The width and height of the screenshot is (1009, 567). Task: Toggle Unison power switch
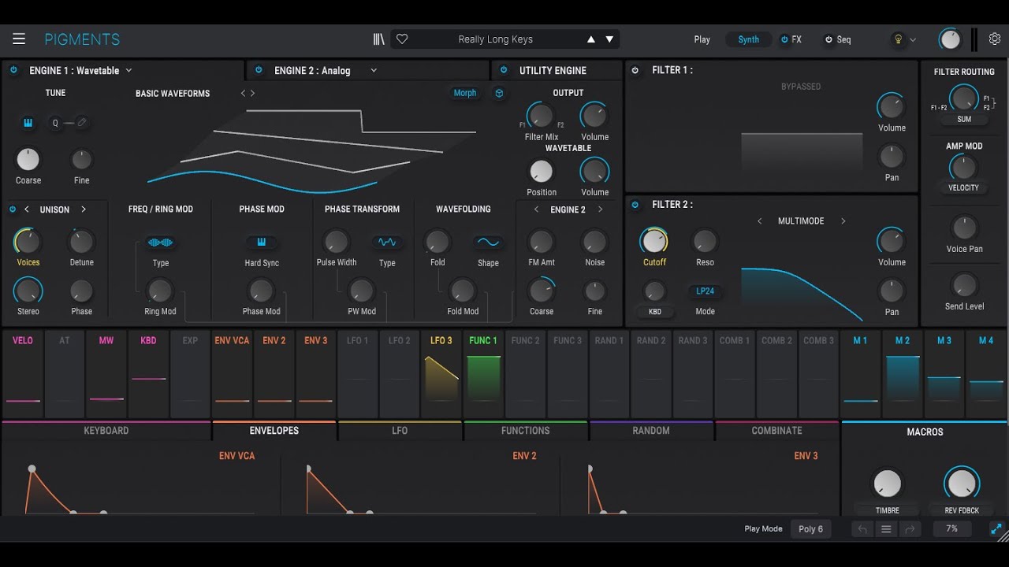click(x=12, y=209)
